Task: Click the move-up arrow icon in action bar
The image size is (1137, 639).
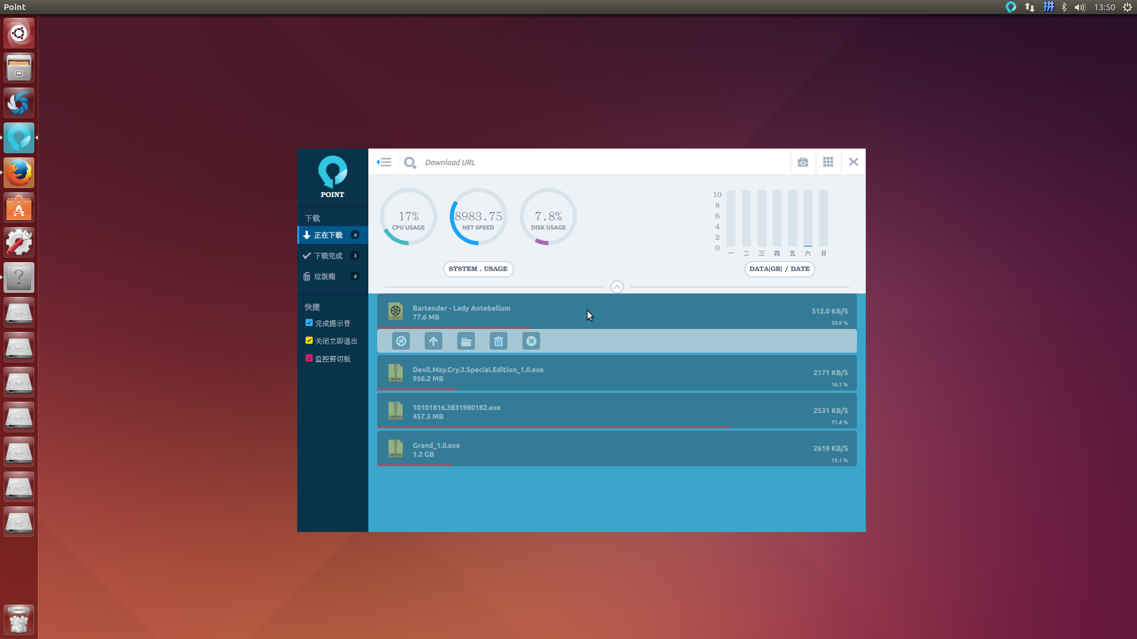Action: (433, 341)
